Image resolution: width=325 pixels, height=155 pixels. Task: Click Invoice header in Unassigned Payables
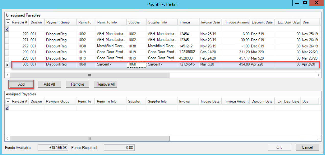pyautogui.click(x=188, y=22)
